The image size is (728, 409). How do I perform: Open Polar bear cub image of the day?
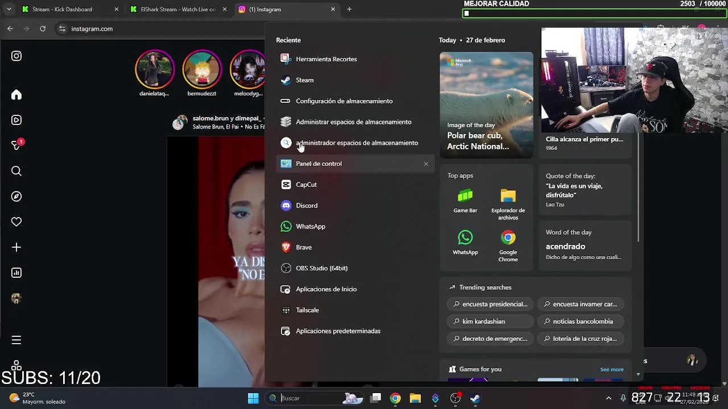tap(486, 105)
